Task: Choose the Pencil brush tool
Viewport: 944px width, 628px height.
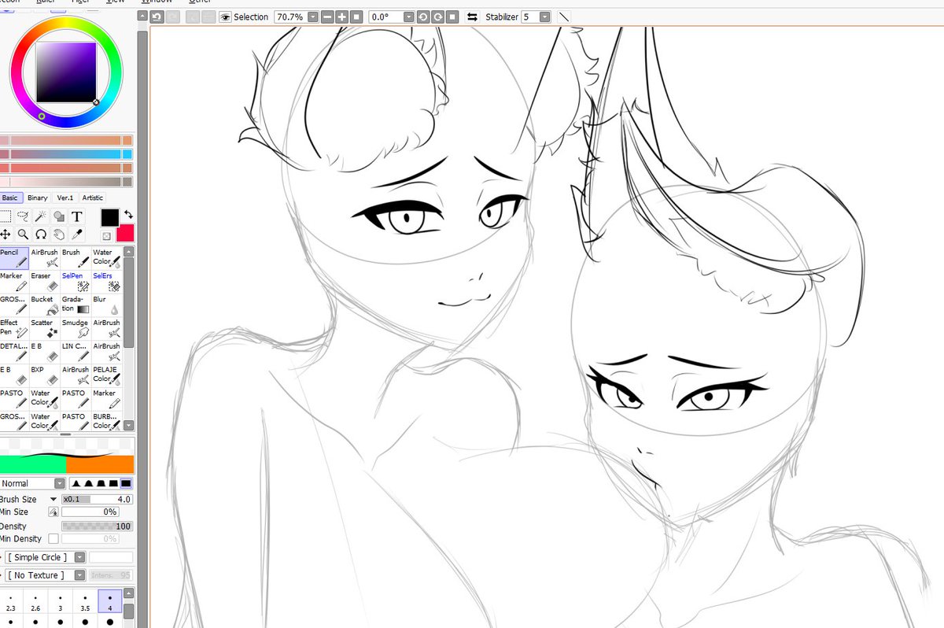Action: (13, 258)
